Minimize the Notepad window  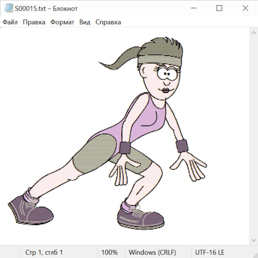[193, 9]
